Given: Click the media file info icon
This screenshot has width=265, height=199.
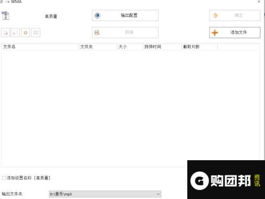Looking at the screenshot, I should point(36,33).
